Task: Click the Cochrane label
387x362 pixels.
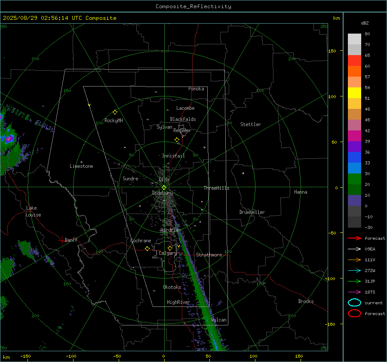Action: [x=141, y=241]
